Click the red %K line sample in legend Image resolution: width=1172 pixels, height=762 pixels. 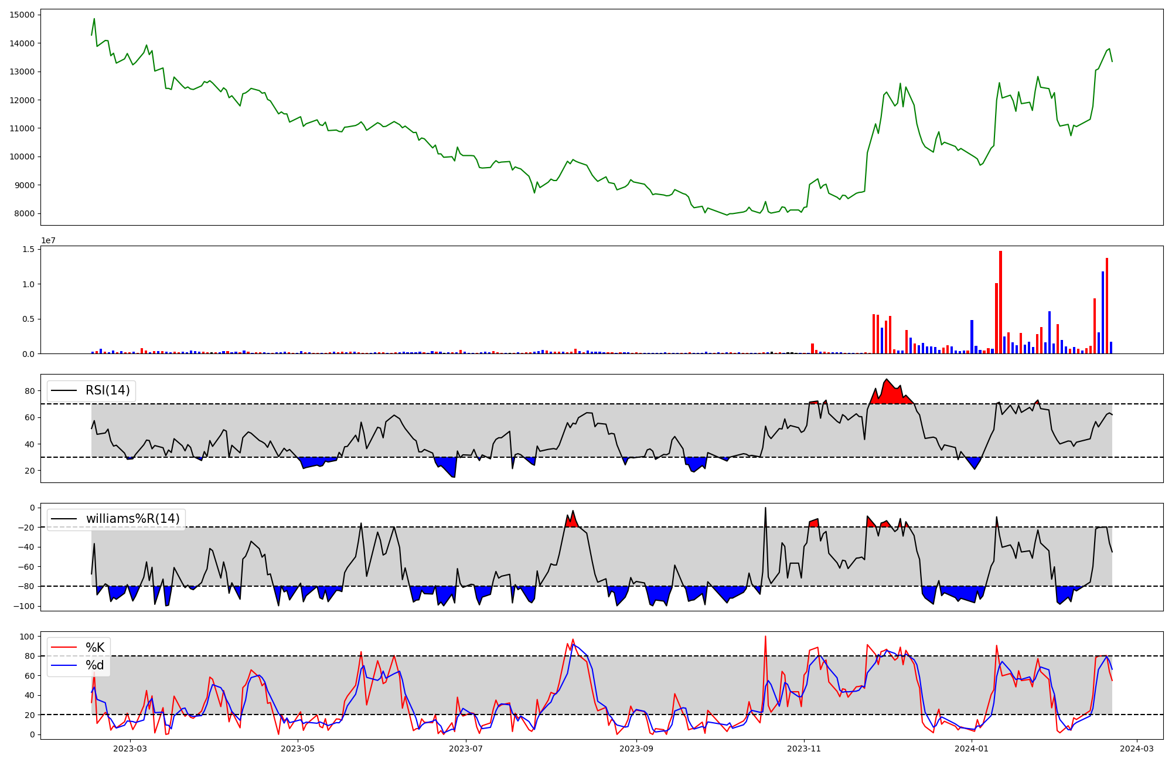pos(64,647)
